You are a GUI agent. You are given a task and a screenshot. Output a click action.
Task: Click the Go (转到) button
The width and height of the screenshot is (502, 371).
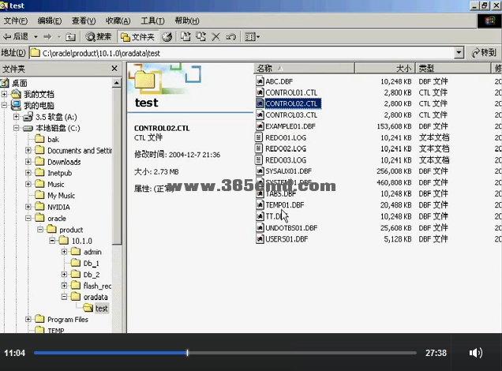tap(484, 53)
